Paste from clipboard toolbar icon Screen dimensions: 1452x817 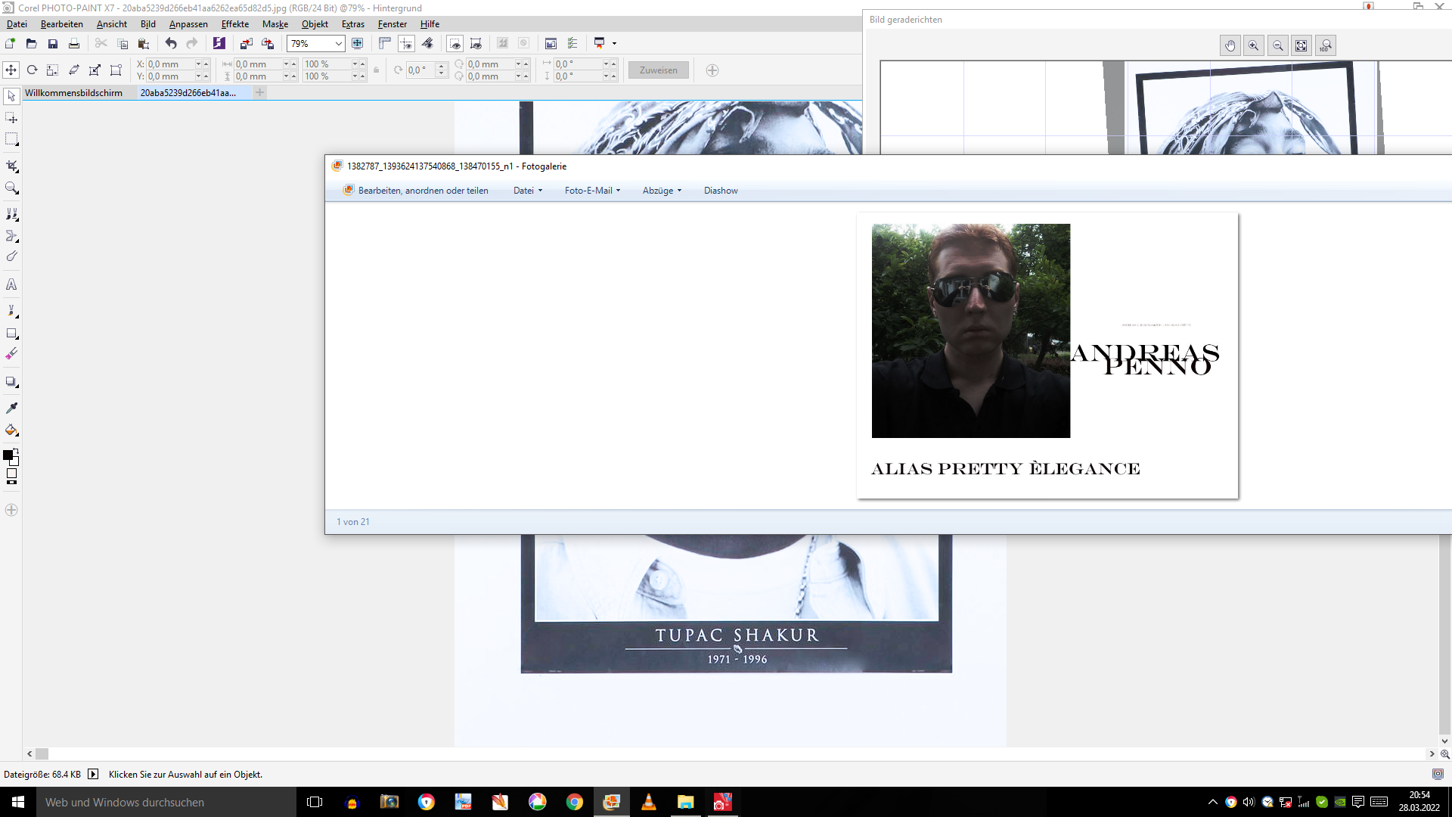point(144,44)
